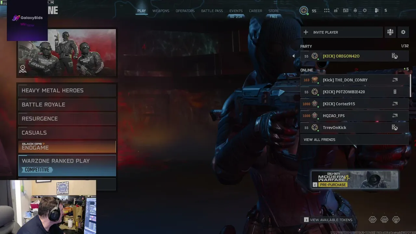Open the Operators tab
The width and height of the screenshot is (416, 234).
[x=185, y=11]
